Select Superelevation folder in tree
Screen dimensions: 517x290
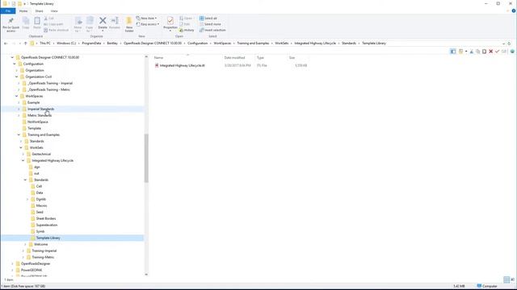pos(47,225)
